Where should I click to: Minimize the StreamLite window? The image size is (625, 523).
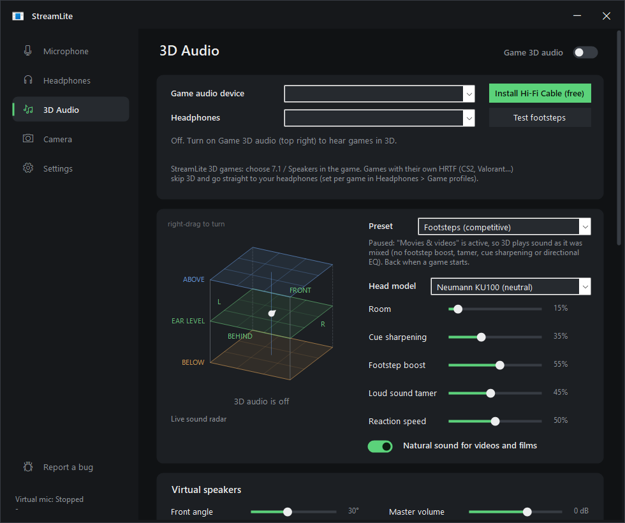[x=577, y=16]
